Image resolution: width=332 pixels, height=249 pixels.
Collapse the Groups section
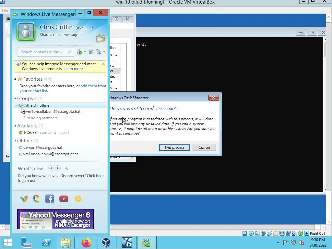coord(15,99)
